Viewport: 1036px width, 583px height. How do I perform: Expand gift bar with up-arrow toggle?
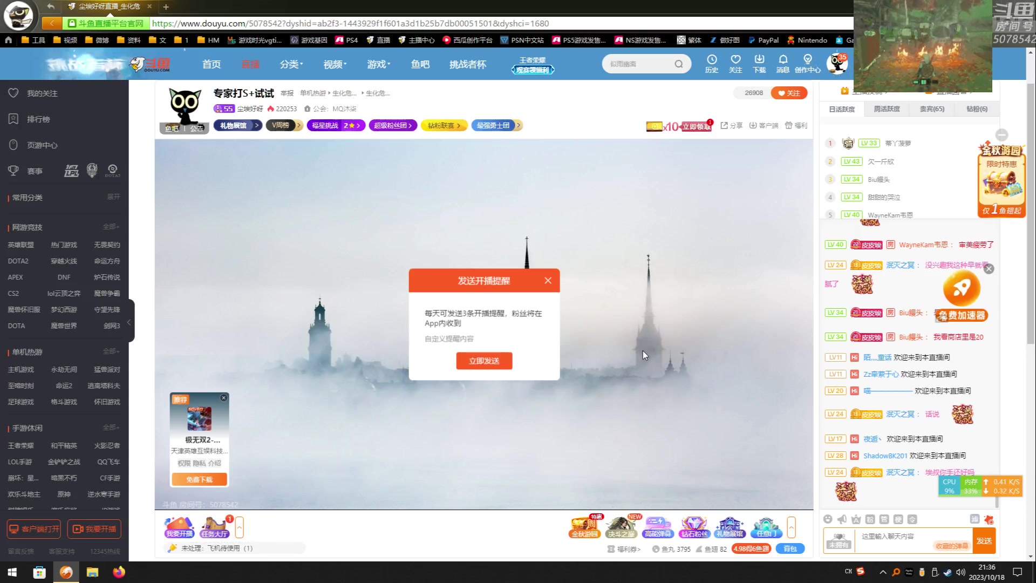(x=792, y=527)
